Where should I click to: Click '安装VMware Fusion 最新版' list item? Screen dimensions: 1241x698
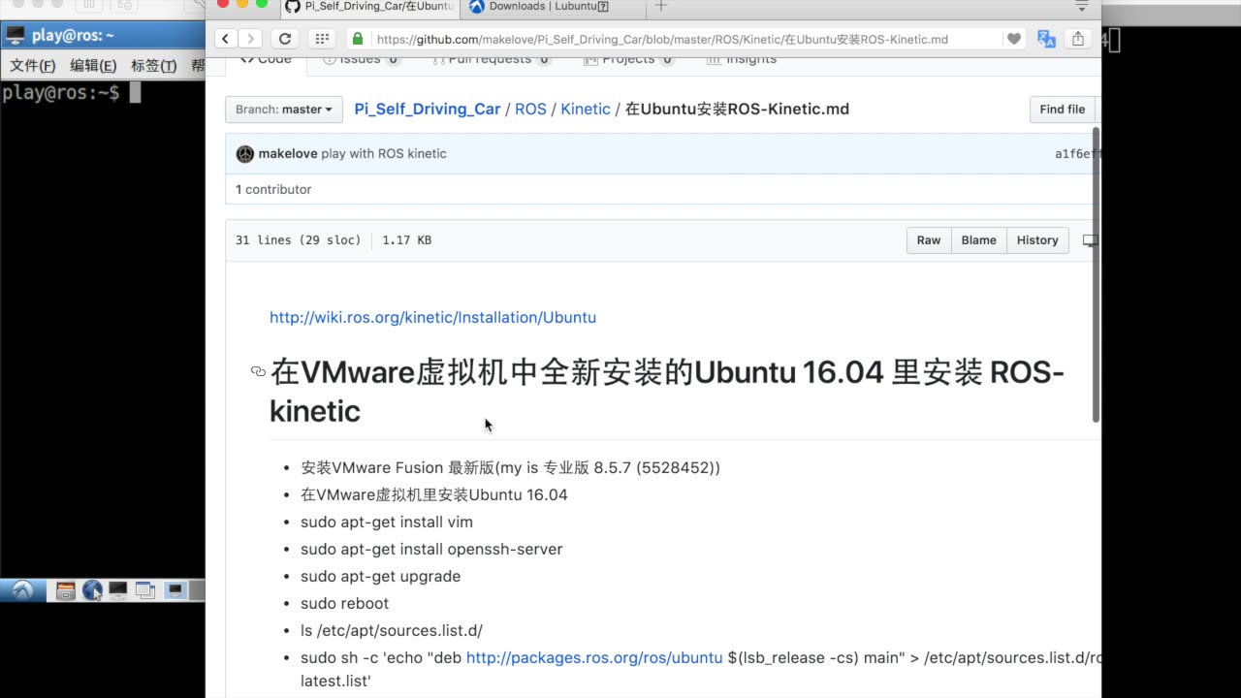(511, 467)
